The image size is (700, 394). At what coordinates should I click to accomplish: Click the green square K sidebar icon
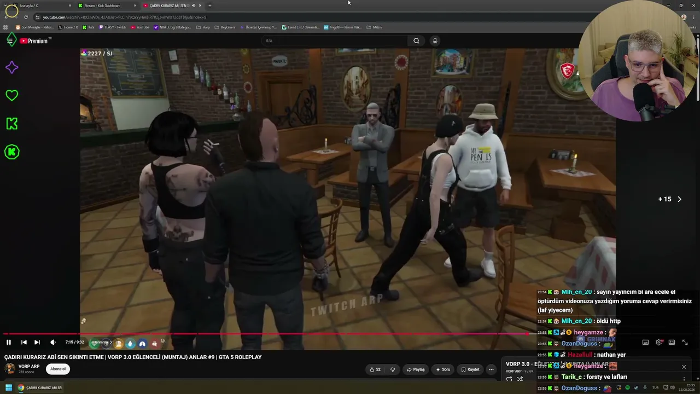[x=11, y=124]
